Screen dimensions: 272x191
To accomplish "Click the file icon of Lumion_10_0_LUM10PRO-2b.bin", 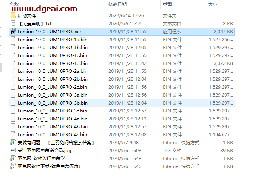I will (13, 79).
